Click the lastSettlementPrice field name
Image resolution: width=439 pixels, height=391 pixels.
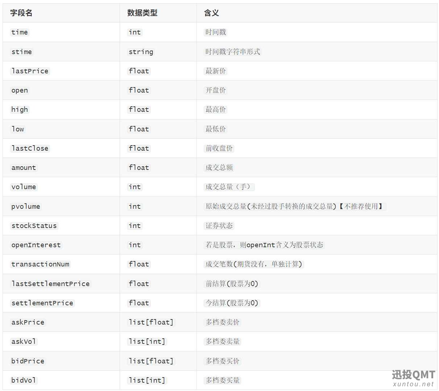(50, 284)
